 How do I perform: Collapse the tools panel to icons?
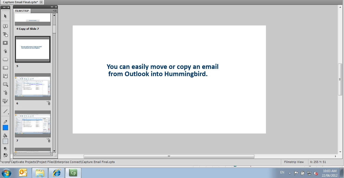(4, 7)
